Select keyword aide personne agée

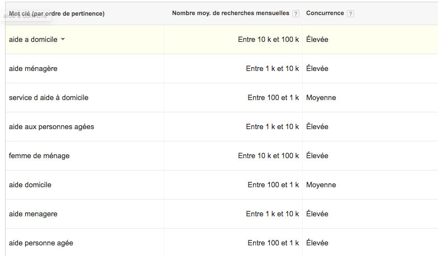click(x=41, y=243)
